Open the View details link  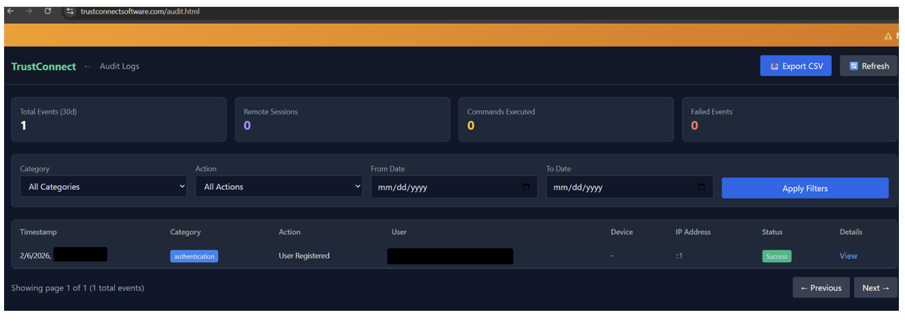(848, 256)
